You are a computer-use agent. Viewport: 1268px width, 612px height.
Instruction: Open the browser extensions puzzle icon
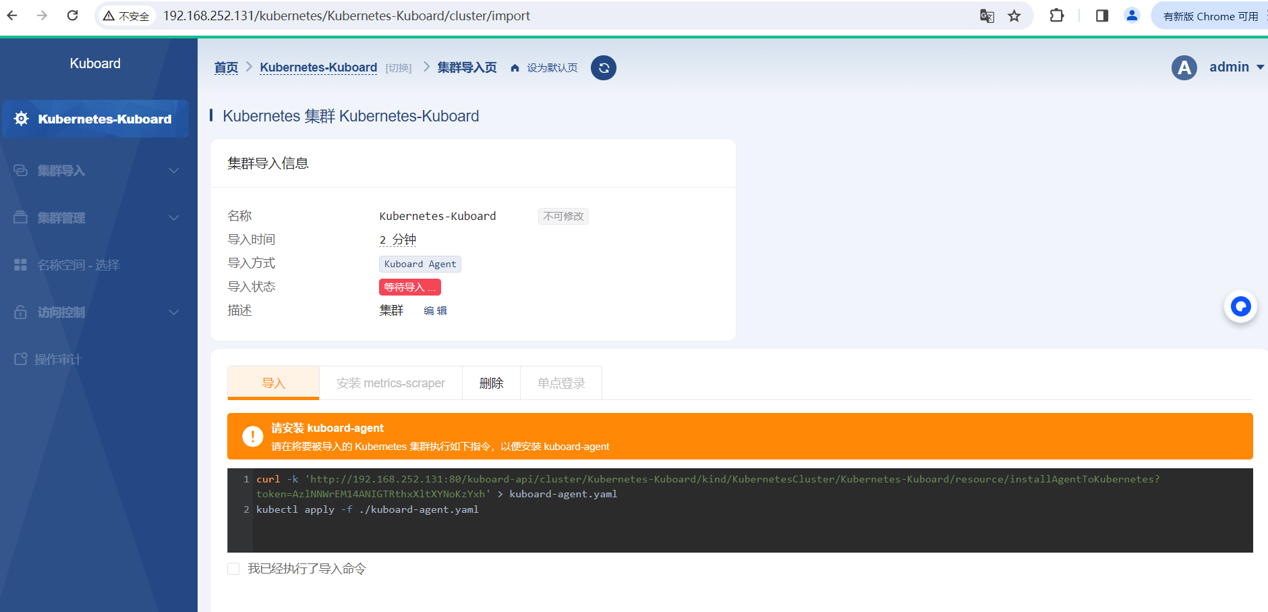coord(1057,16)
